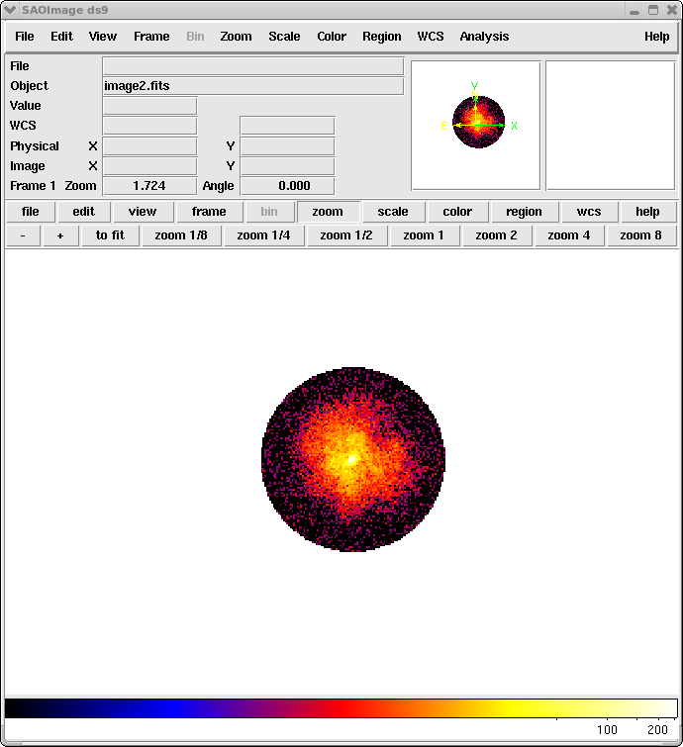Open the Region menu
Viewport: 683px width, 747px height.
pyautogui.click(x=381, y=37)
